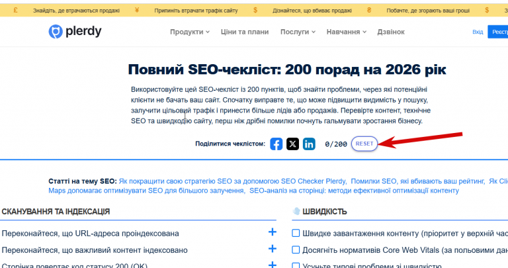
Task: Share checklist on Facebook
Action: (x=276, y=144)
